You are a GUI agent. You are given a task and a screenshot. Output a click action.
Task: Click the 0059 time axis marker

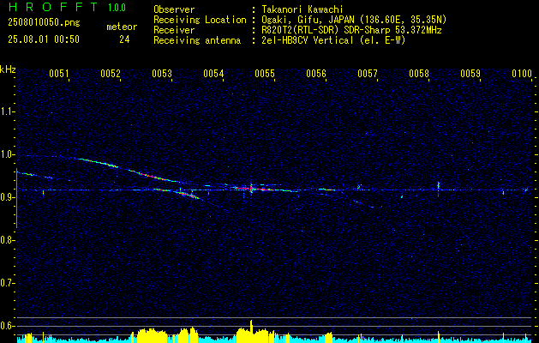470,74
